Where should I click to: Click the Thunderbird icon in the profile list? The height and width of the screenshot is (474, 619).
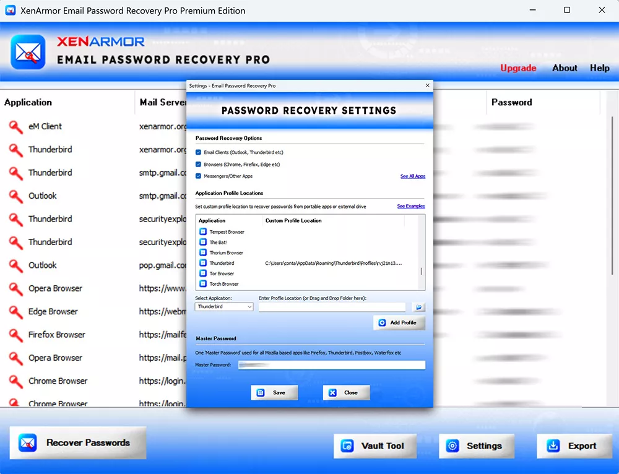pyautogui.click(x=203, y=263)
